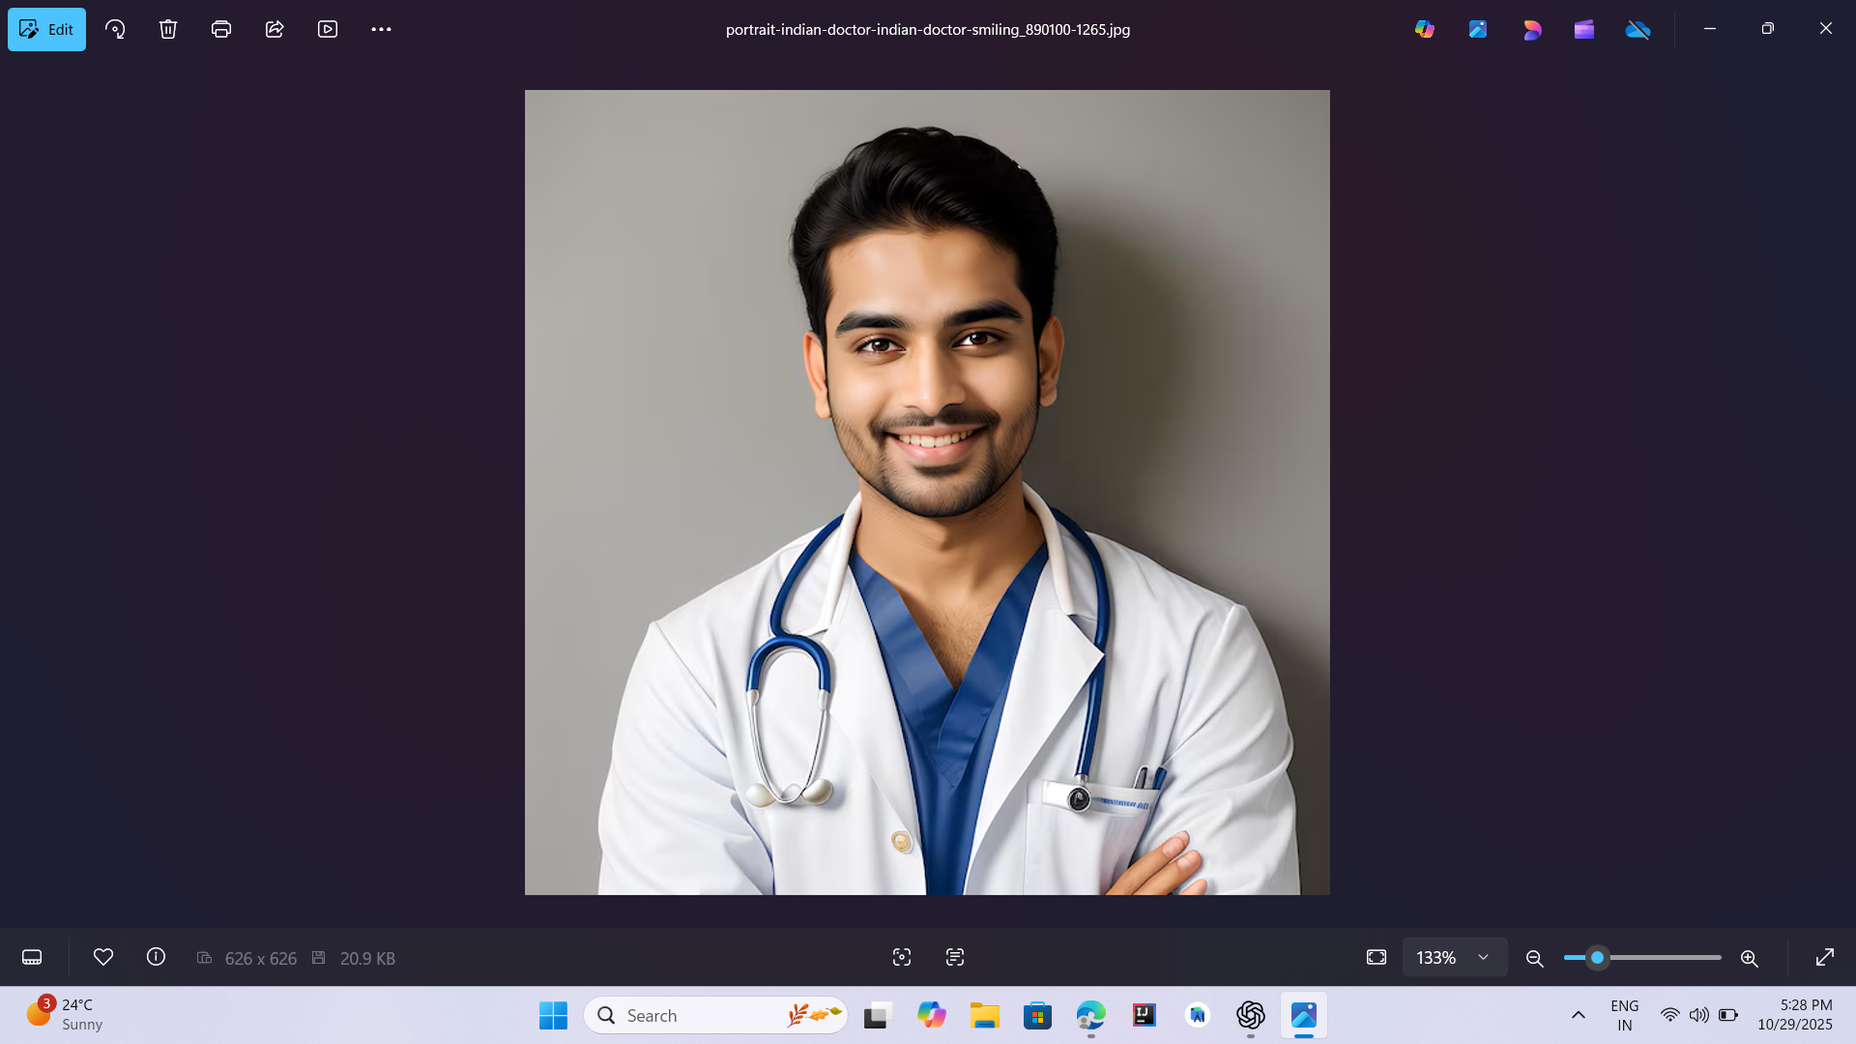Share the photo using the share icon
The width and height of the screenshot is (1856, 1044).
[x=275, y=29]
